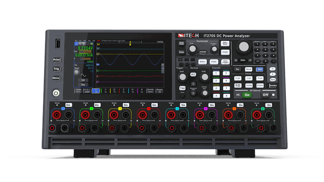Click the I-set setup key
The image size is (324, 182).
point(249,78)
